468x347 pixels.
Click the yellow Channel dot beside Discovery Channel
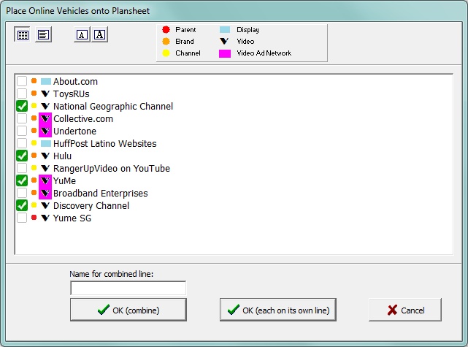point(34,205)
